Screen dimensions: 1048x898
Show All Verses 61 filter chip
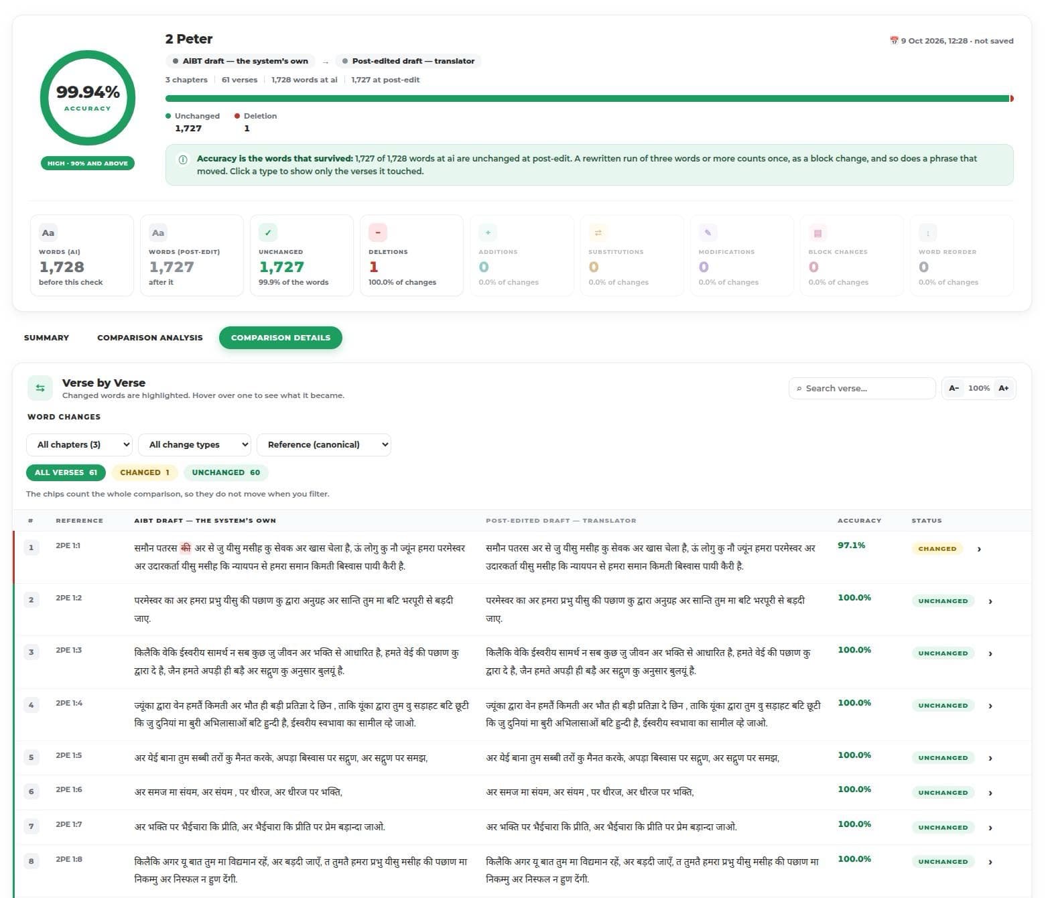(x=66, y=472)
